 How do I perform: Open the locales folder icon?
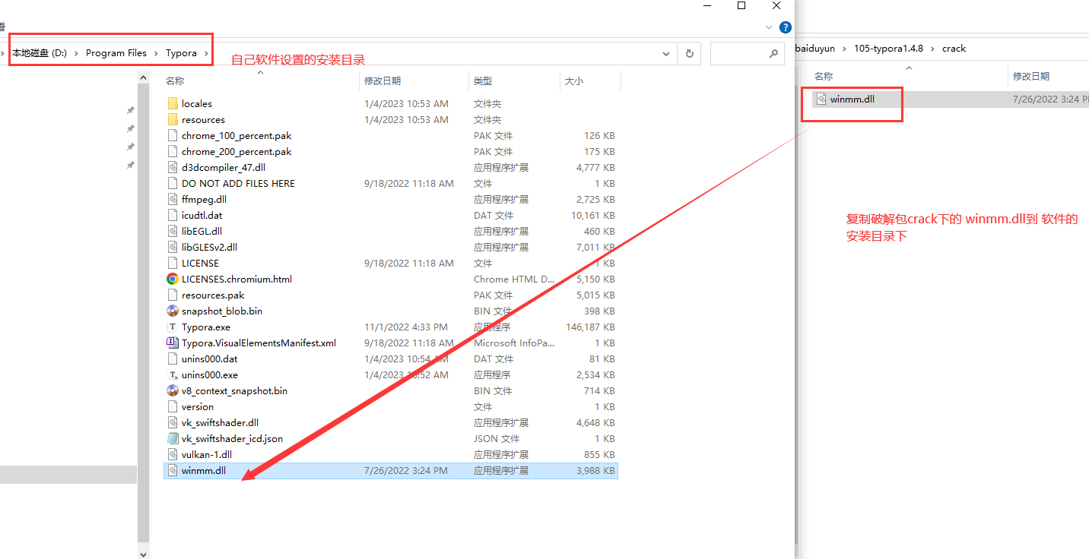click(x=173, y=103)
